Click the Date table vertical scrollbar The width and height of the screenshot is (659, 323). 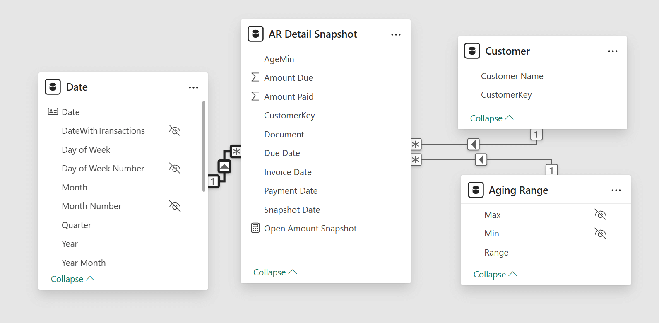[204, 146]
